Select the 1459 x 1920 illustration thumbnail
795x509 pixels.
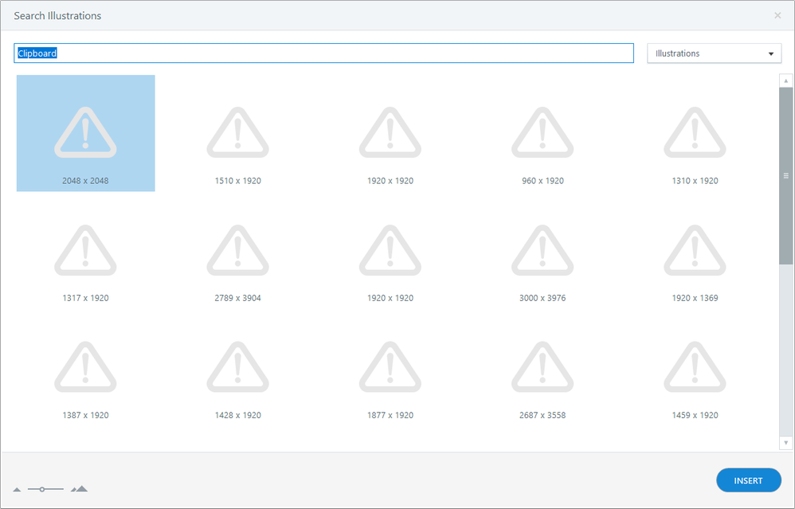(695, 367)
